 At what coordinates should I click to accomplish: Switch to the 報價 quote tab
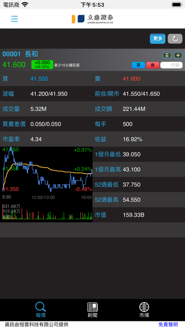click(41, 310)
